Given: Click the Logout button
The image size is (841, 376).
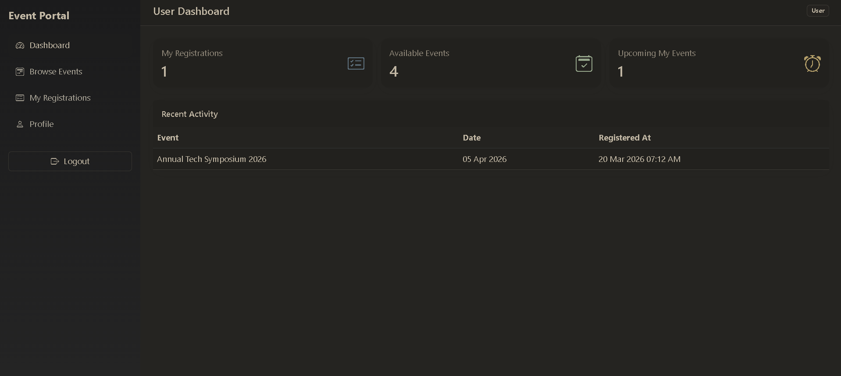Looking at the screenshot, I should tap(70, 162).
